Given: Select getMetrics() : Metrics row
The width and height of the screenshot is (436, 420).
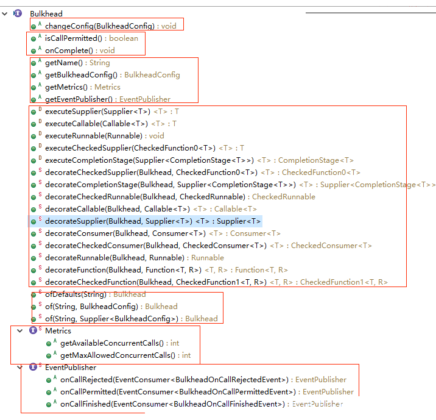Looking at the screenshot, I should (x=83, y=87).
